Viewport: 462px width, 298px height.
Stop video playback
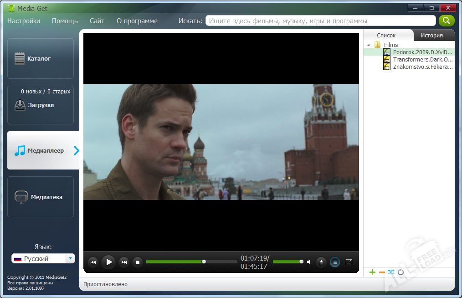click(x=138, y=262)
